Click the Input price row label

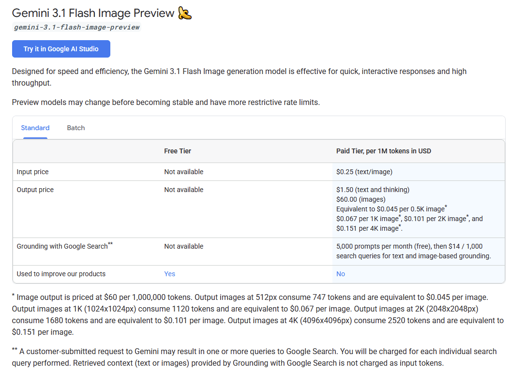(32, 172)
